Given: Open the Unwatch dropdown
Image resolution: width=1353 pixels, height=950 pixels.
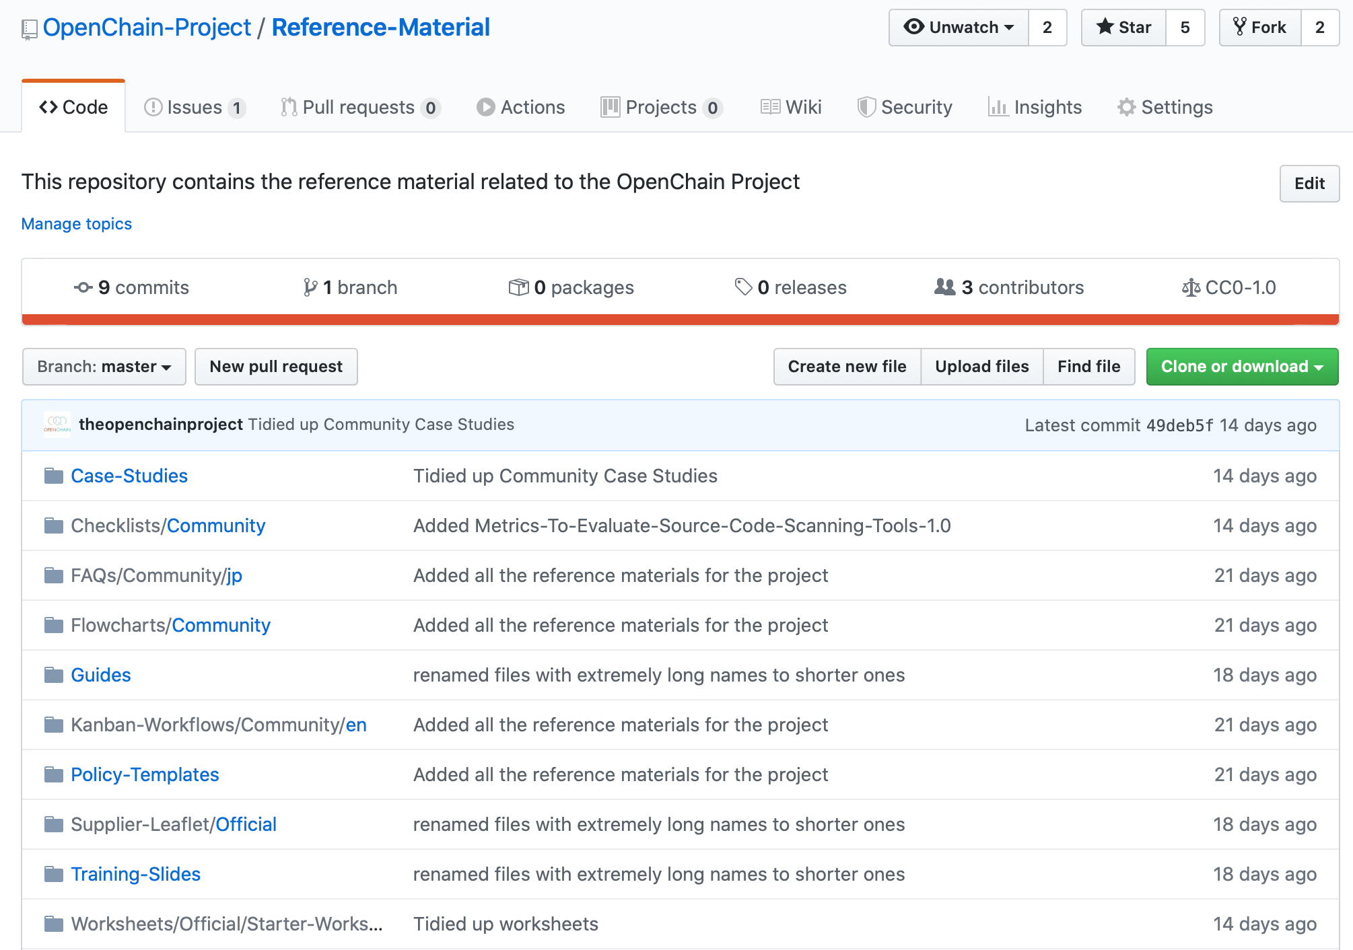Looking at the screenshot, I should click(x=959, y=28).
